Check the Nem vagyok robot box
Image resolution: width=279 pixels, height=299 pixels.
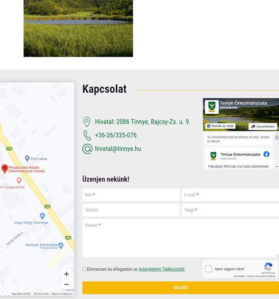pyautogui.click(x=208, y=269)
